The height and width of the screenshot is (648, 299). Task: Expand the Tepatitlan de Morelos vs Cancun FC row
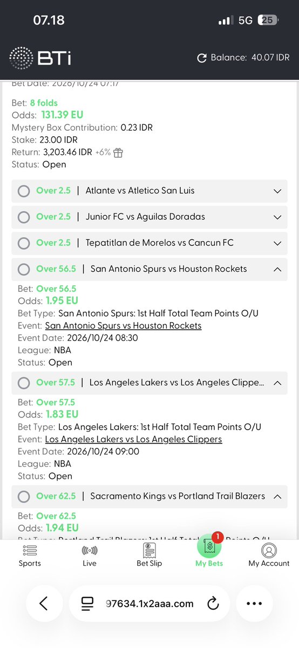point(277,243)
